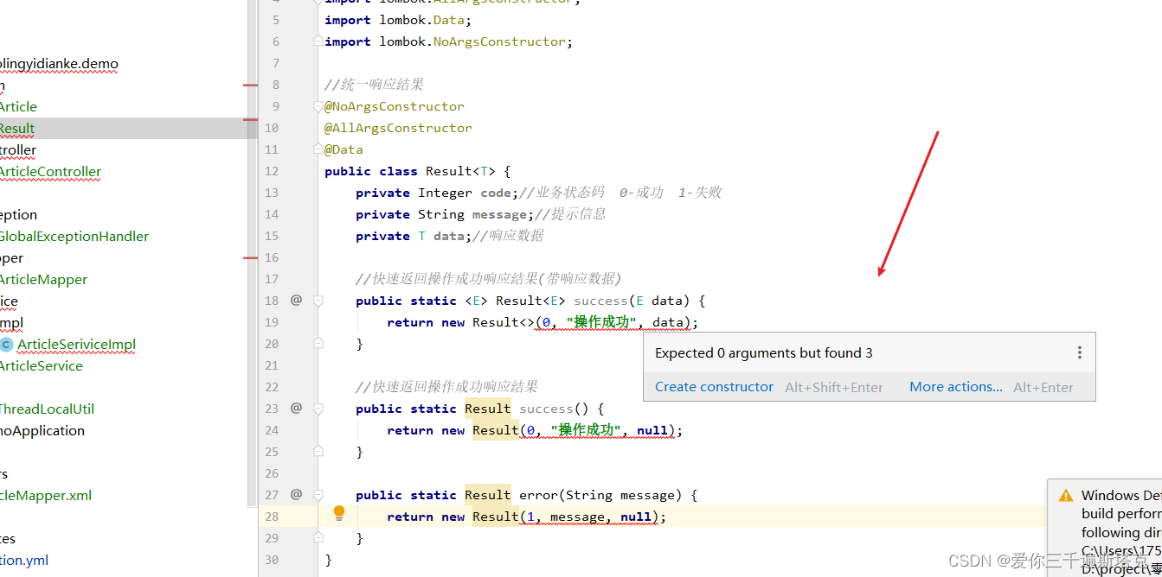Click the green class icon next to ArticleSerivicelmpl

click(x=7, y=344)
